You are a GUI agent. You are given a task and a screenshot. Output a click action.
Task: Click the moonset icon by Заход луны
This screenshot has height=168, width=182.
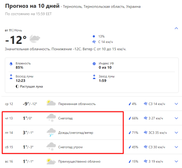click(x=94, y=77)
